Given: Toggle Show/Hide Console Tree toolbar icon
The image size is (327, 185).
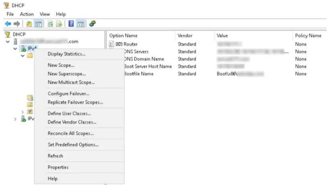Looking at the screenshot, I should pyautogui.click(x=38, y=24).
